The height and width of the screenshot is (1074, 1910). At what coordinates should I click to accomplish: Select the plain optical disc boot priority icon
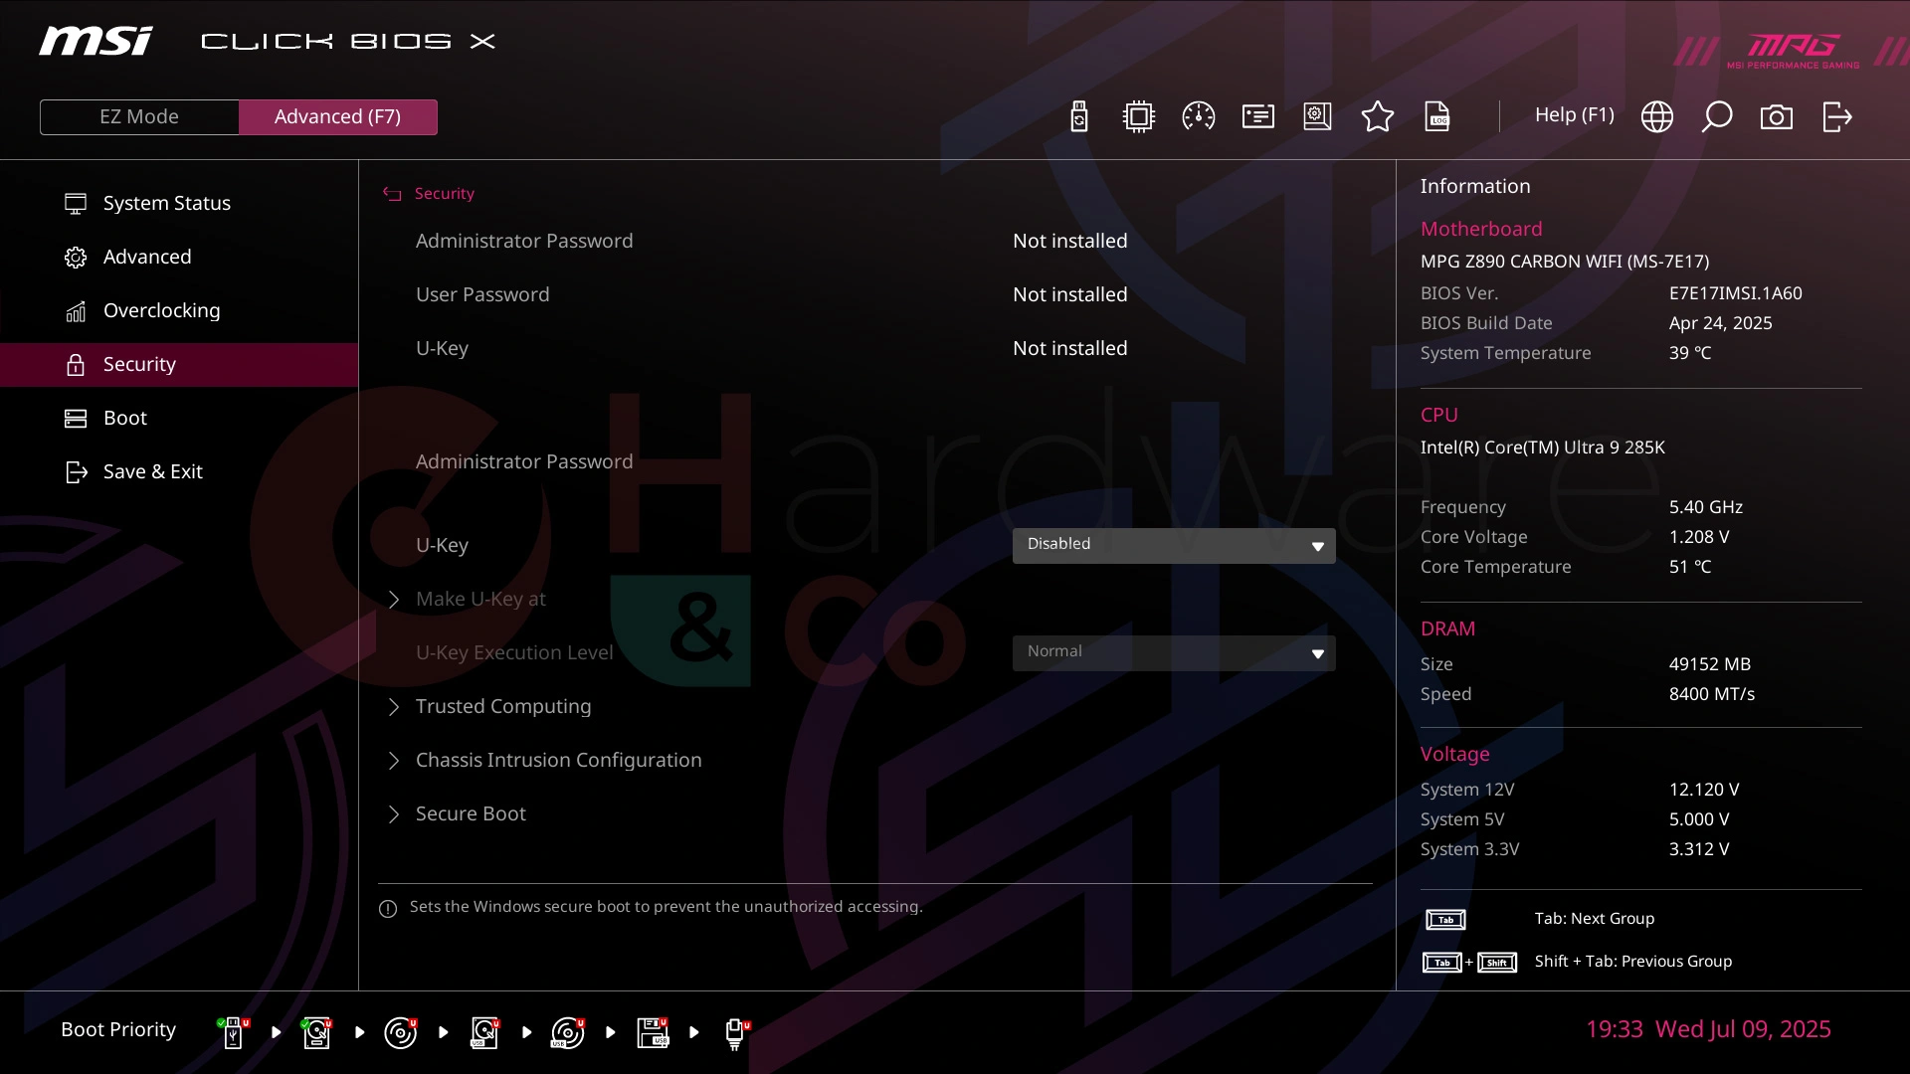[401, 1032]
